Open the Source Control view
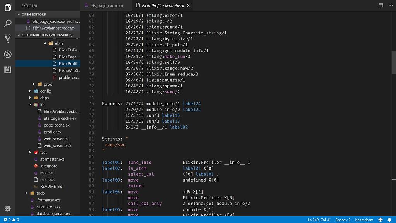The width and height of the screenshot is (396, 223). pyautogui.click(x=8, y=38)
